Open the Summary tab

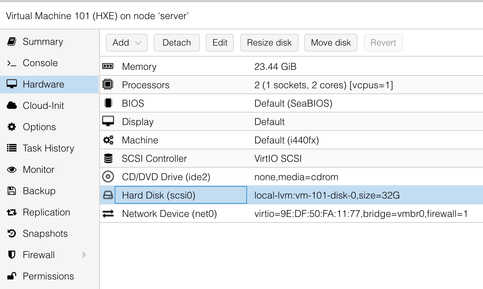coord(43,42)
